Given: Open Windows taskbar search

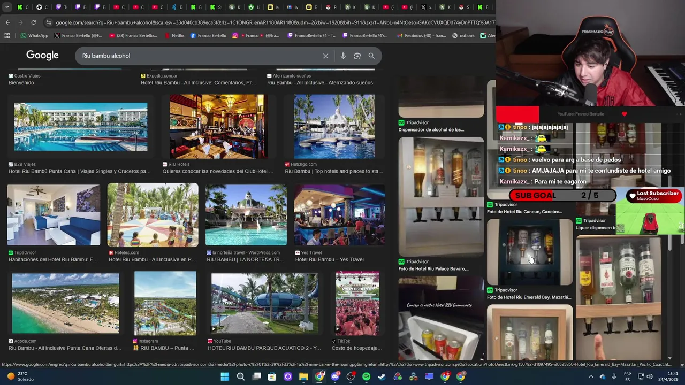Looking at the screenshot, I should click(x=241, y=376).
